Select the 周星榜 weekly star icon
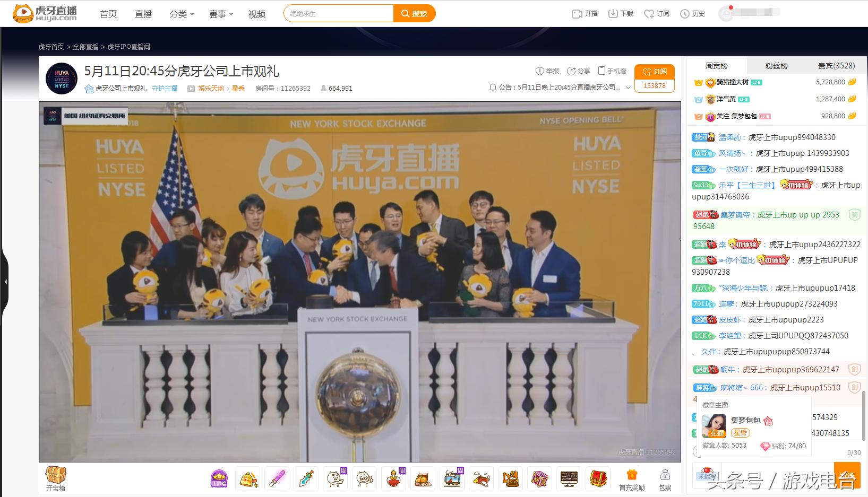Screen dimensions: 868x497 (x=219, y=477)
